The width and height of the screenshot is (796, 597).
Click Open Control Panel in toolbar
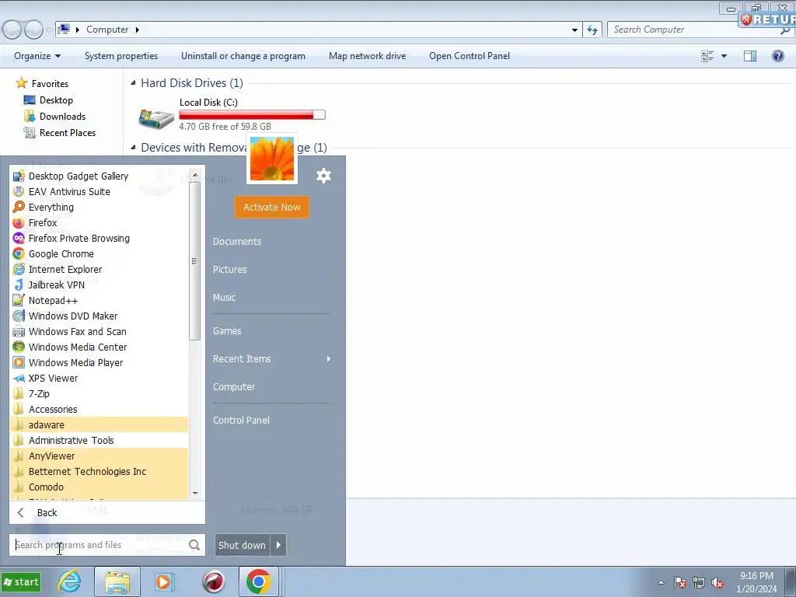pyautogui.click(x=469, y=56)
